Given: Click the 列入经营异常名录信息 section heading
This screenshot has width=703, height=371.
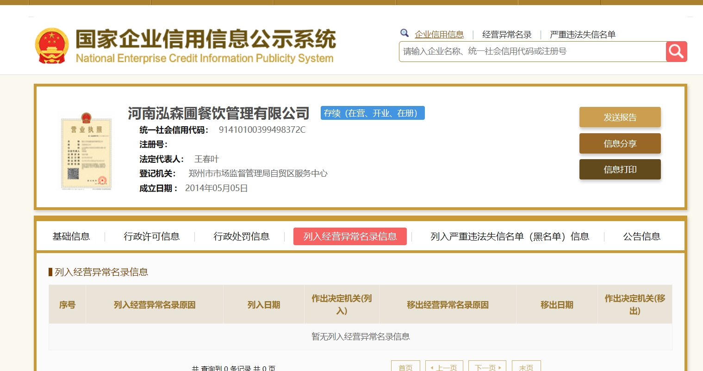Looking at the screenshot, I should [101, 272].
